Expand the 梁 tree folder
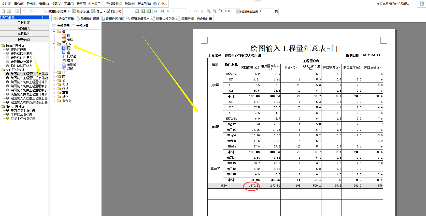The image size is (426, 216). [x=54, y=76]
